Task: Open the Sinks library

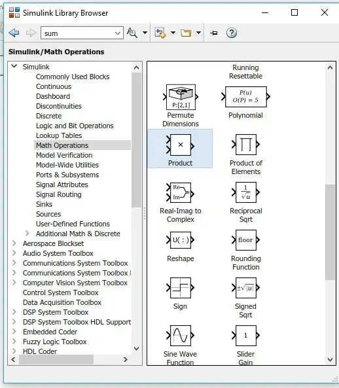Action: (x=44, y=204)
